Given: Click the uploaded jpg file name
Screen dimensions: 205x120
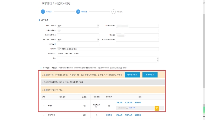Looking at the screenshot, I should coord(123,108).
